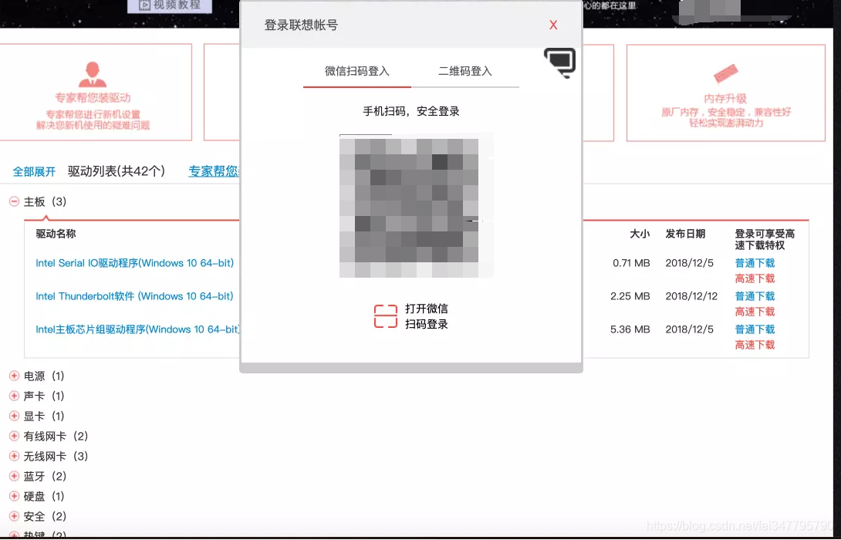The height and width of the screenshot is (540, 841).
Task: Click the 打开微信 扫码登录 instruction text
Action: pos(427,316)
